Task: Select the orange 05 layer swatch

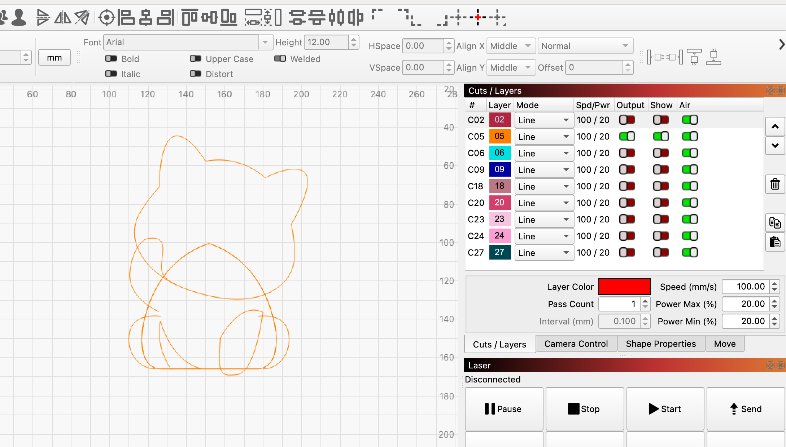Action: point(499,136)
